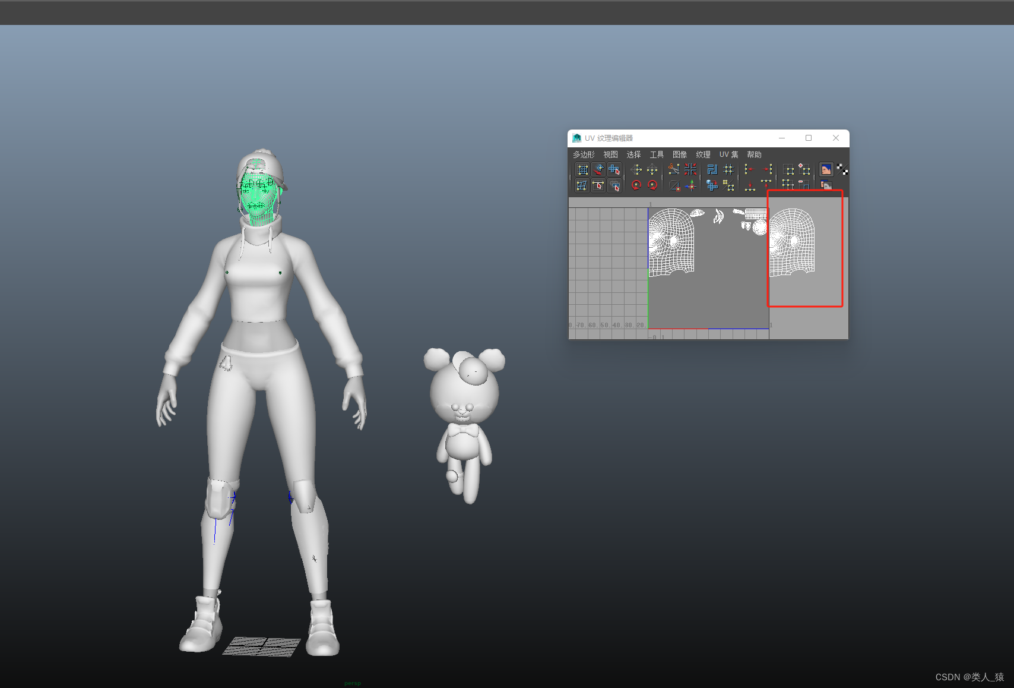The height and width of the screenshot is (688, 1014).
Task: Minimize the UV 纹理编辑器 window
Action: point(782,138)
